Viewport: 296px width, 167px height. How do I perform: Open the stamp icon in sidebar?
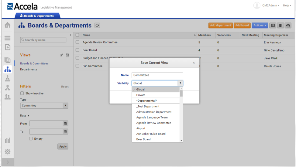8,78
